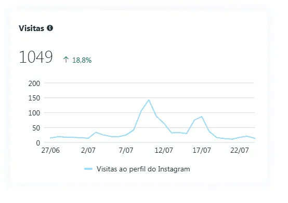
Task: Click the small bump after 2/07
Action: [x=96, y=133]
